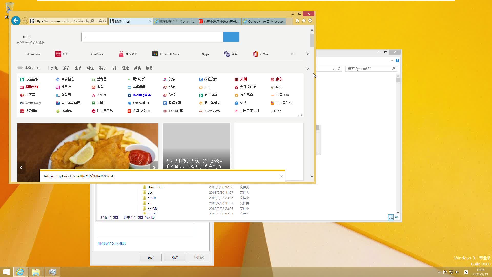Switch to the Outlook tab

[264, 22]
